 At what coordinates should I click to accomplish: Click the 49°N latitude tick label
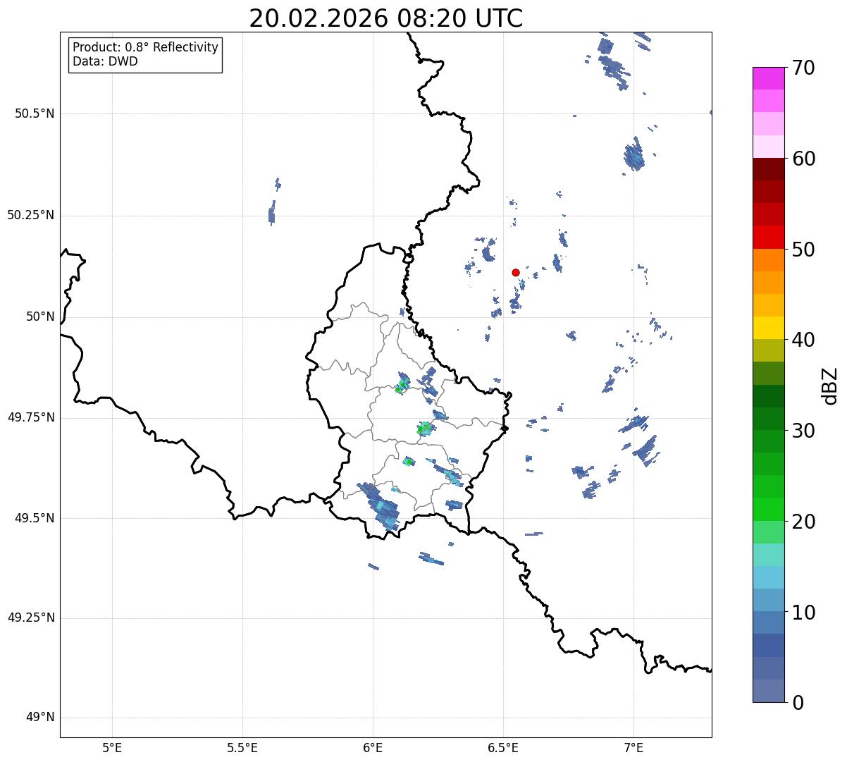40,718
